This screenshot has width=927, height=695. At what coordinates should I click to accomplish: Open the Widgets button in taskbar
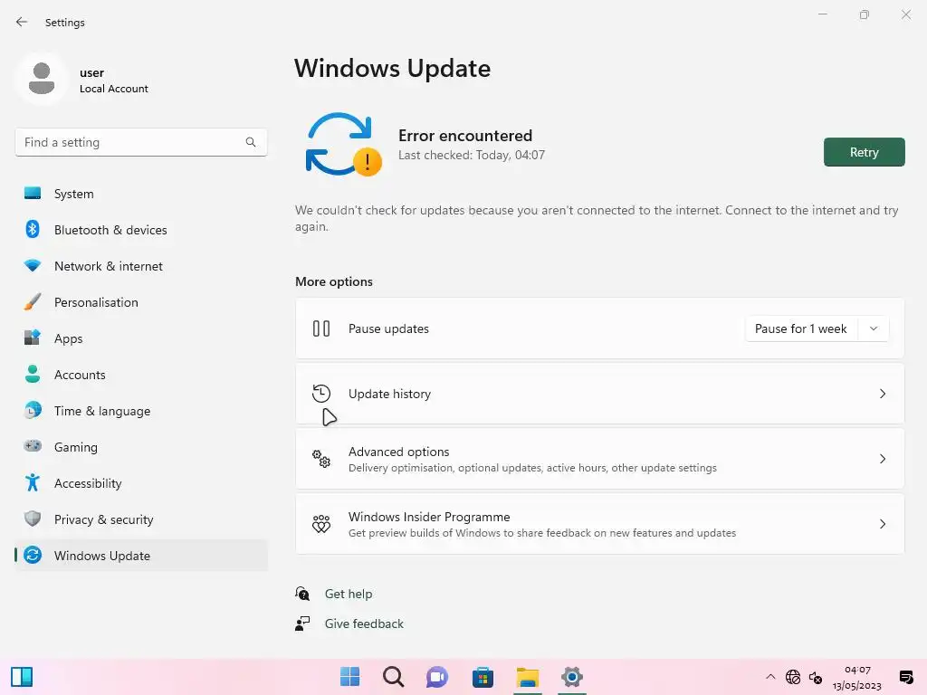tap(22, 677)
